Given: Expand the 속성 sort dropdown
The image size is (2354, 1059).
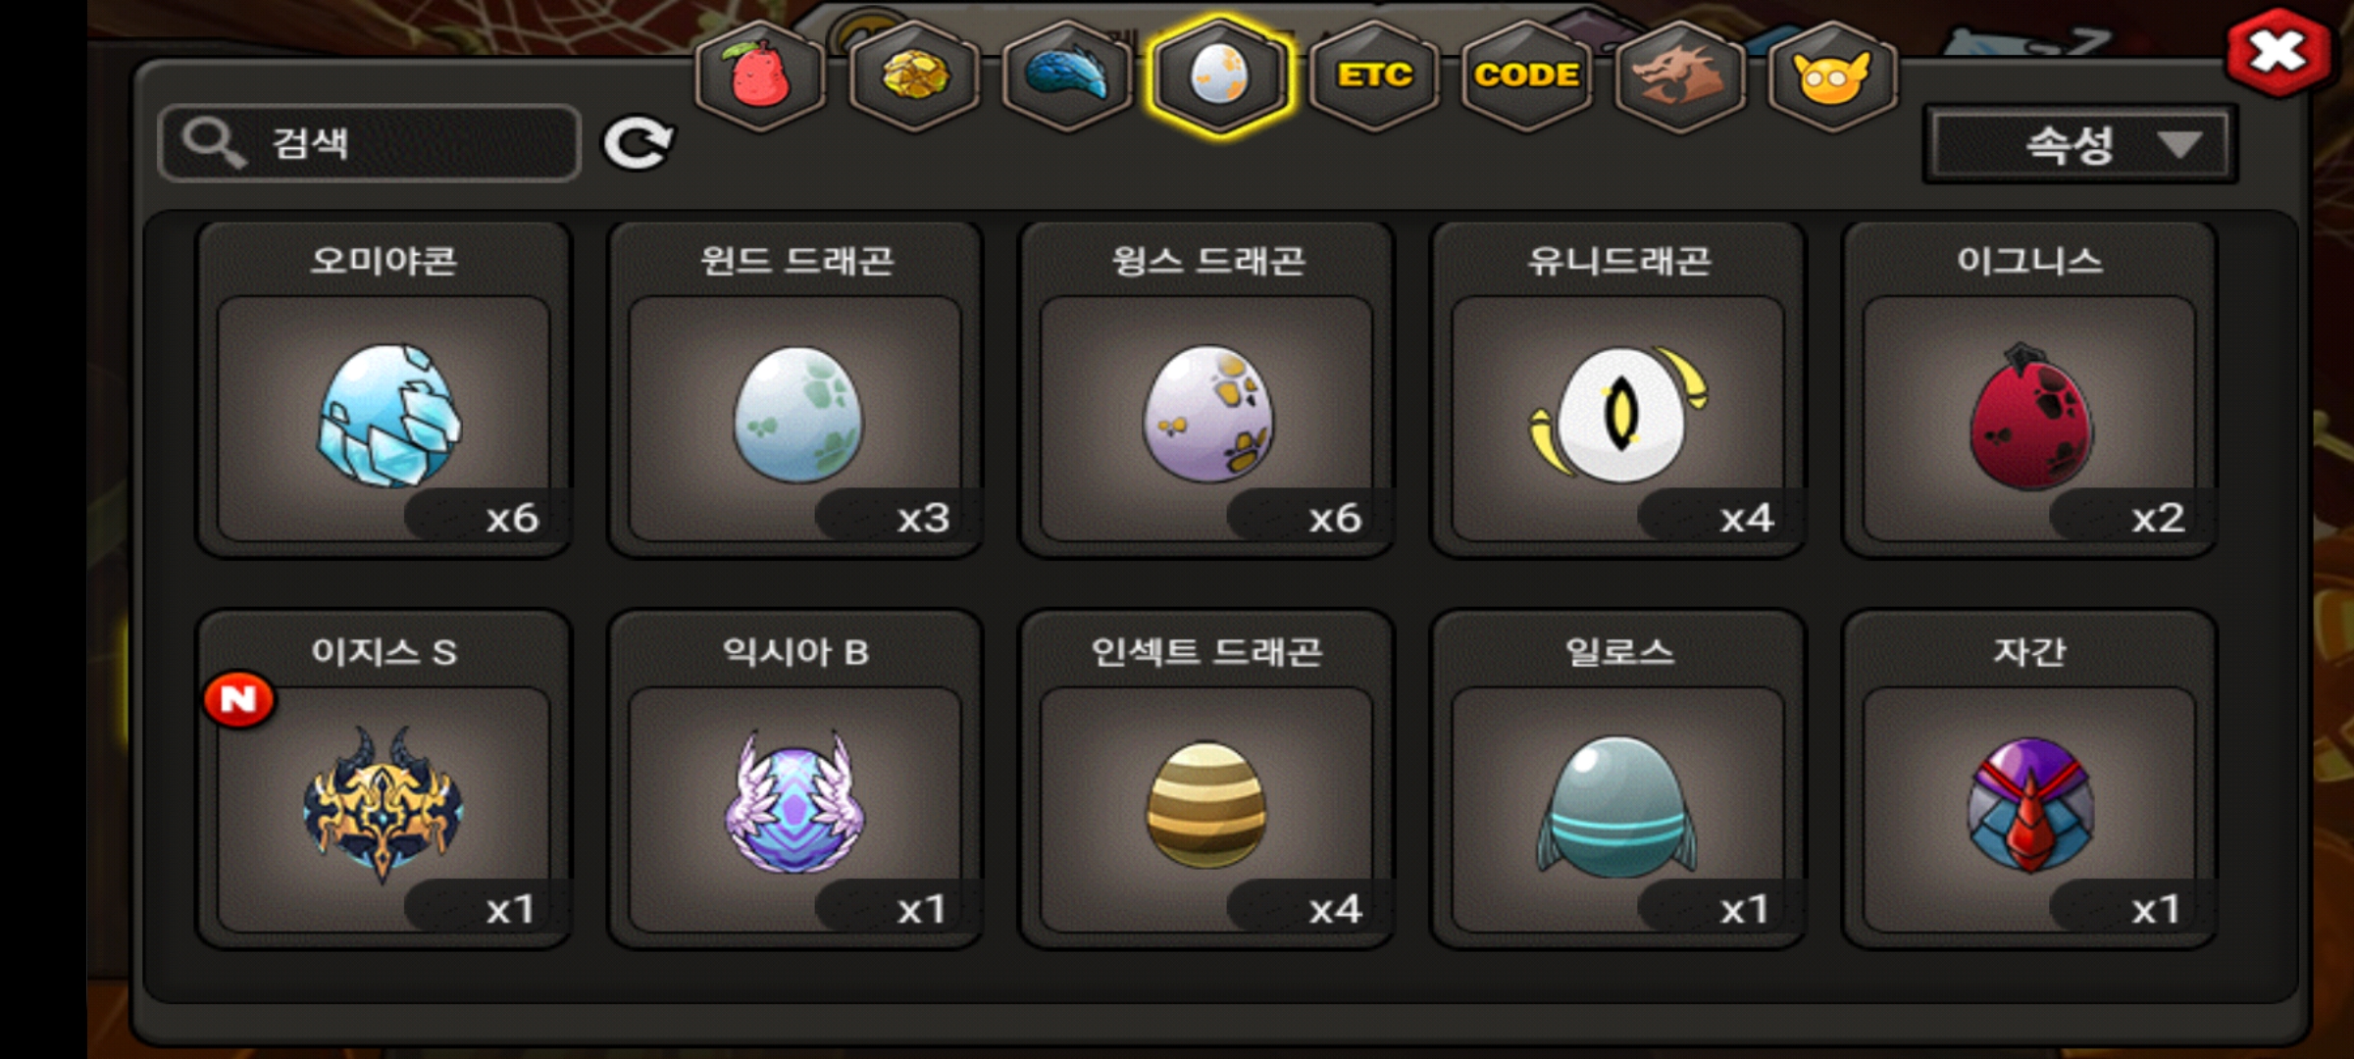Looking at the screenshot, I should pos(2079,145).
